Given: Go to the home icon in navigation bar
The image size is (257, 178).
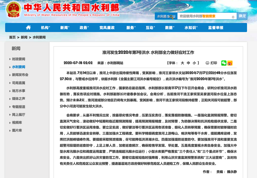Looking at the screenshot, I should click(28, 28).
